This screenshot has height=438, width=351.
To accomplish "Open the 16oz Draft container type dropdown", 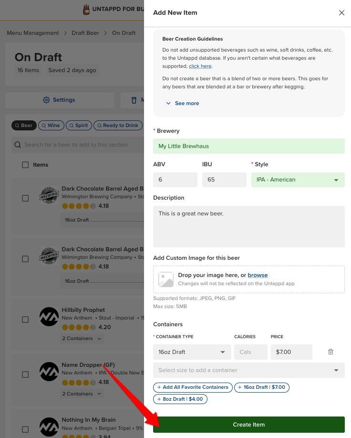I will tap(192, 352).
